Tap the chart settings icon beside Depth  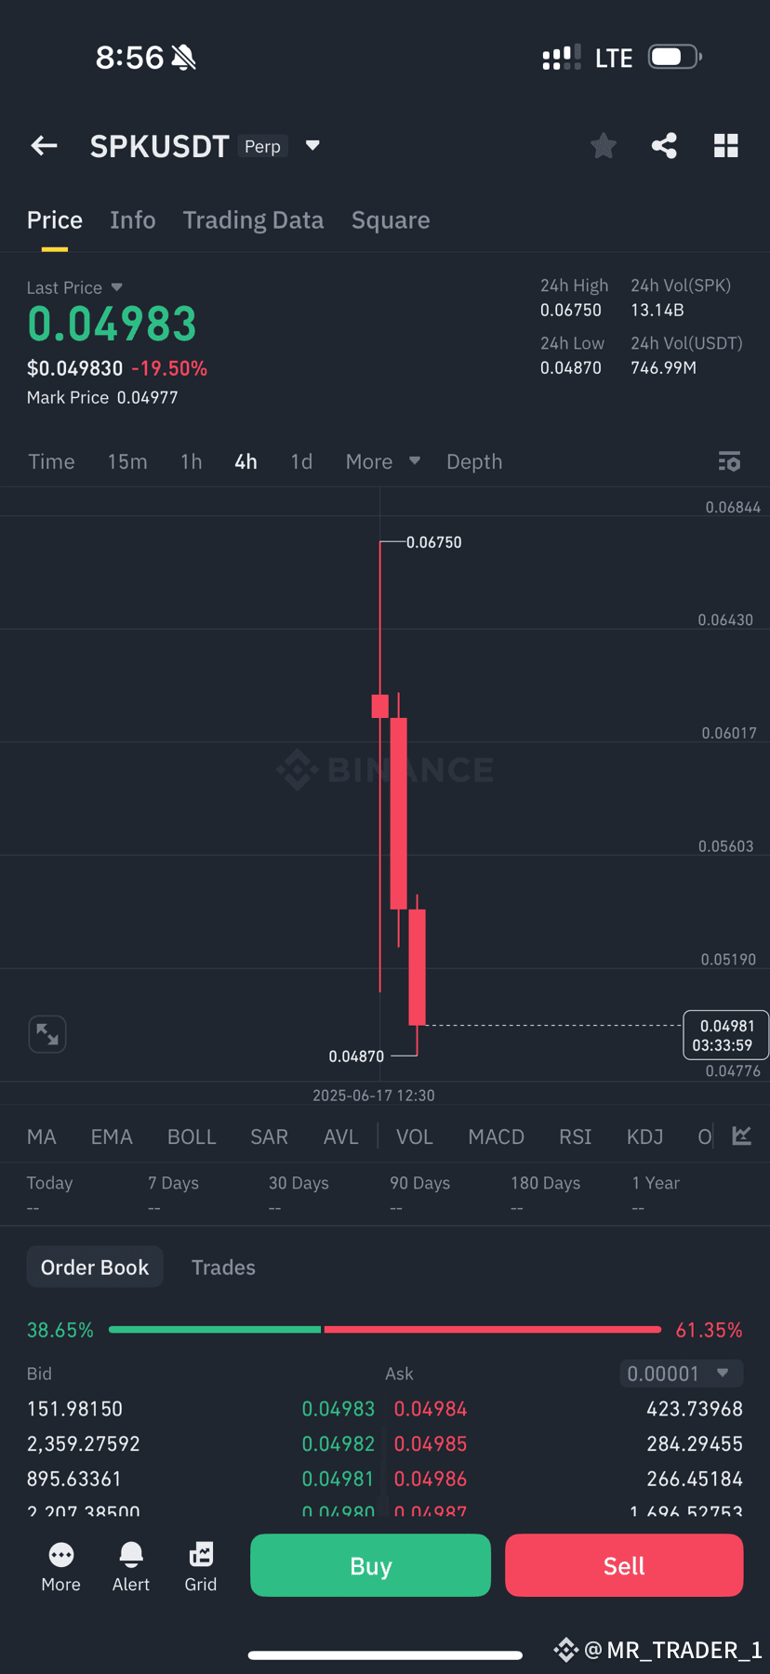pyautogui.click(x=729, y=461)
